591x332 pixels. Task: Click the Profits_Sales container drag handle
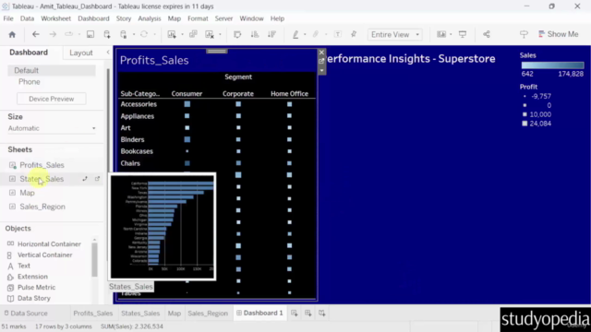coord(217,52)
